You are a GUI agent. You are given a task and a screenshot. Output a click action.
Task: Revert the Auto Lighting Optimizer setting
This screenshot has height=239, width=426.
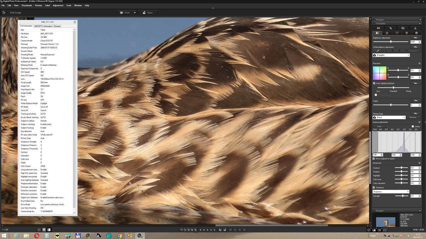coord(415,83)
